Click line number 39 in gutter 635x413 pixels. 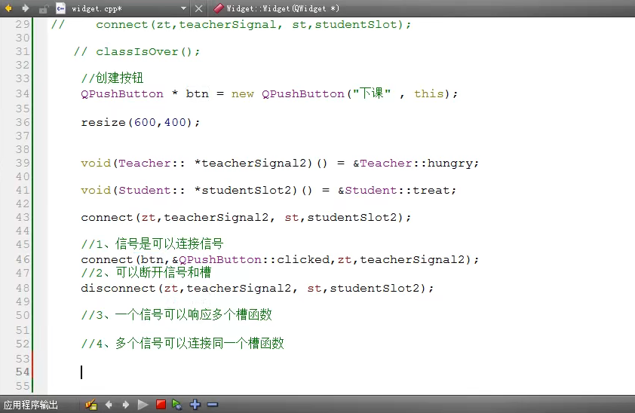[x=23, y=163]
